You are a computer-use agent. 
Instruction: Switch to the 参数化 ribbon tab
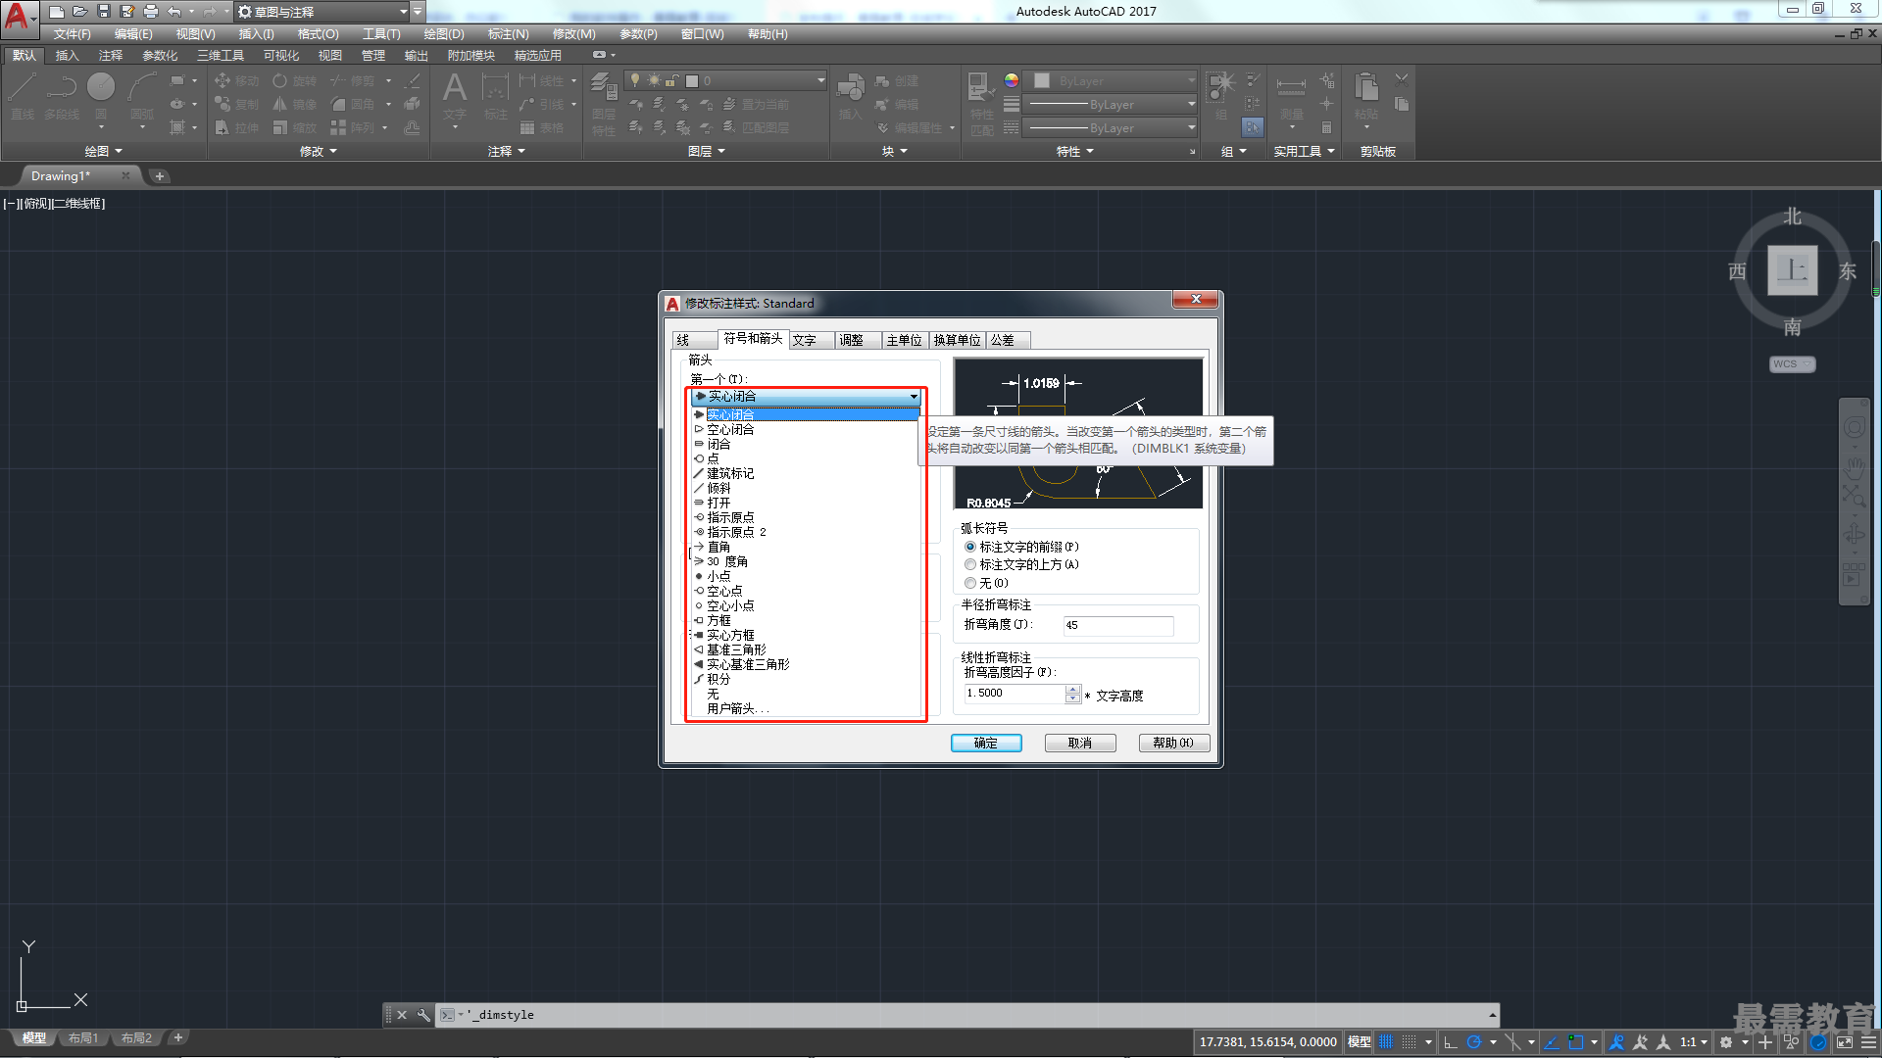160,56
